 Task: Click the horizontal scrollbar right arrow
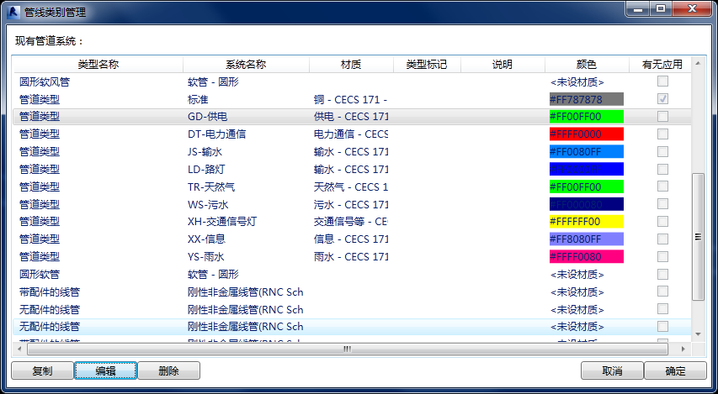coord(684,349)
